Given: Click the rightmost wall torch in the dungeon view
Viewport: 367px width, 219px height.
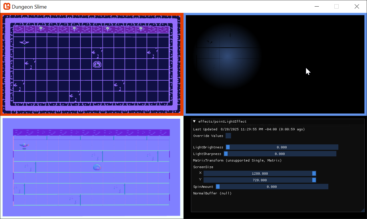Looking at the screenshot, I should (x=141, y=29).
